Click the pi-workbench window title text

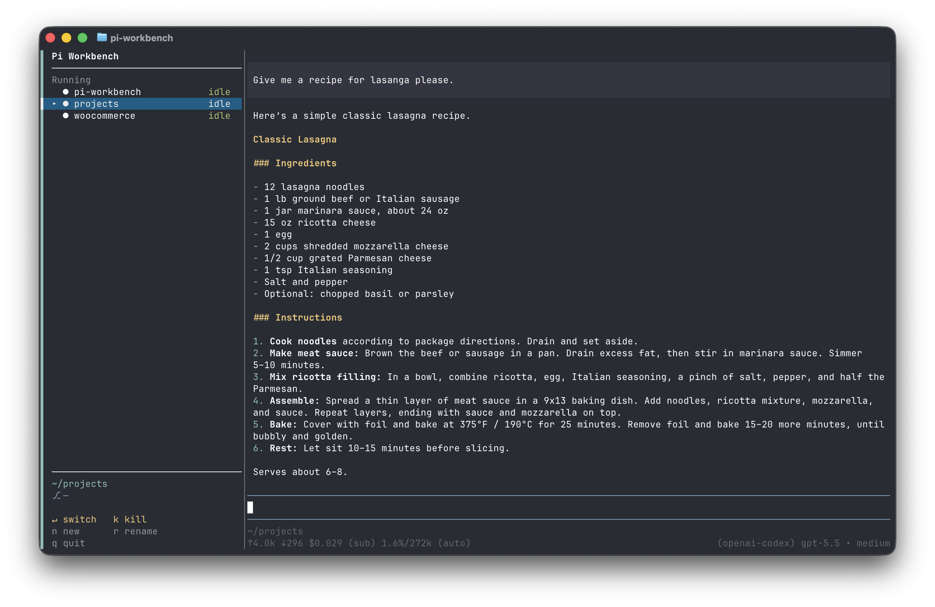click(x=142, y=38)
